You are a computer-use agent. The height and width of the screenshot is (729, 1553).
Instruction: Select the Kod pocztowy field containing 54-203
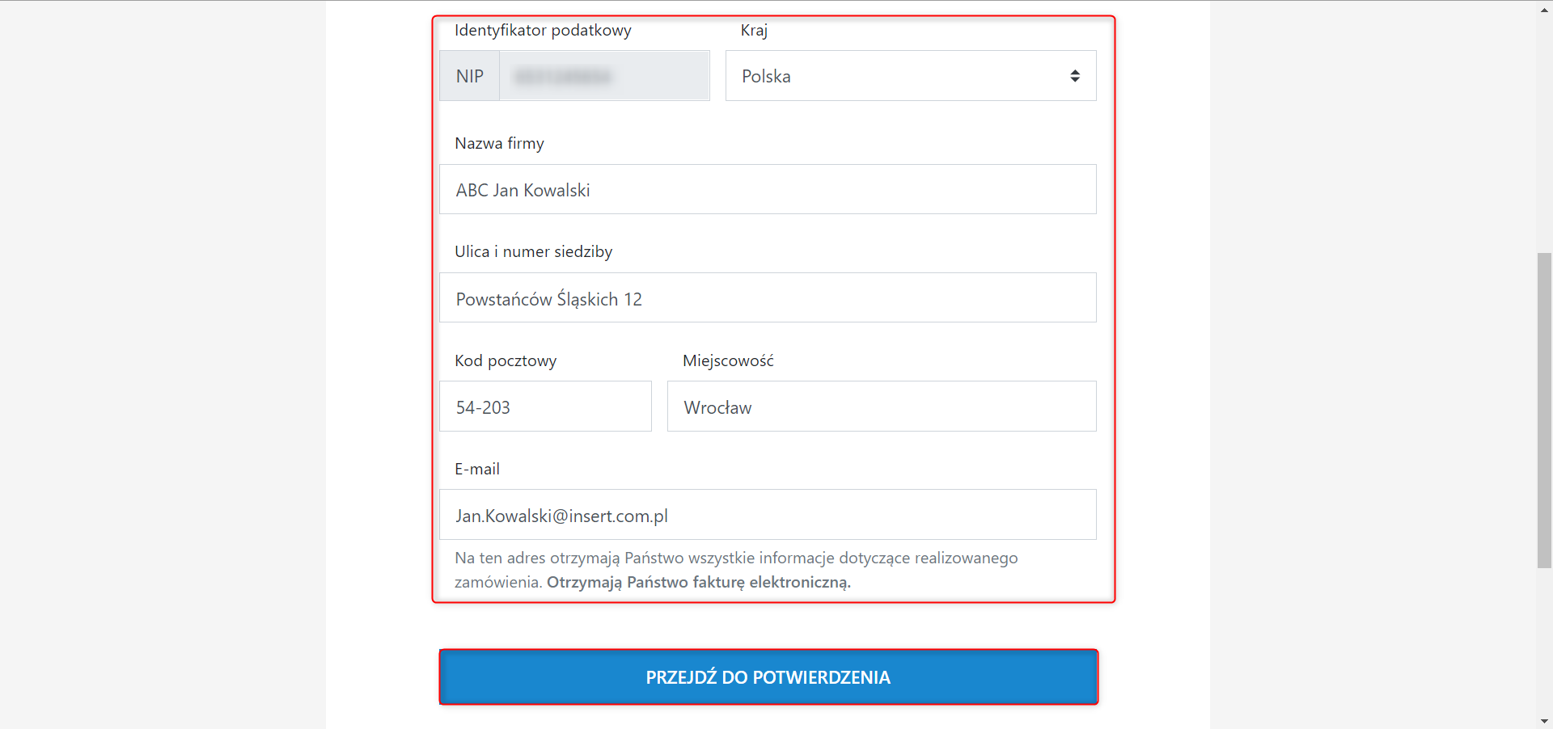click(544, 407)
